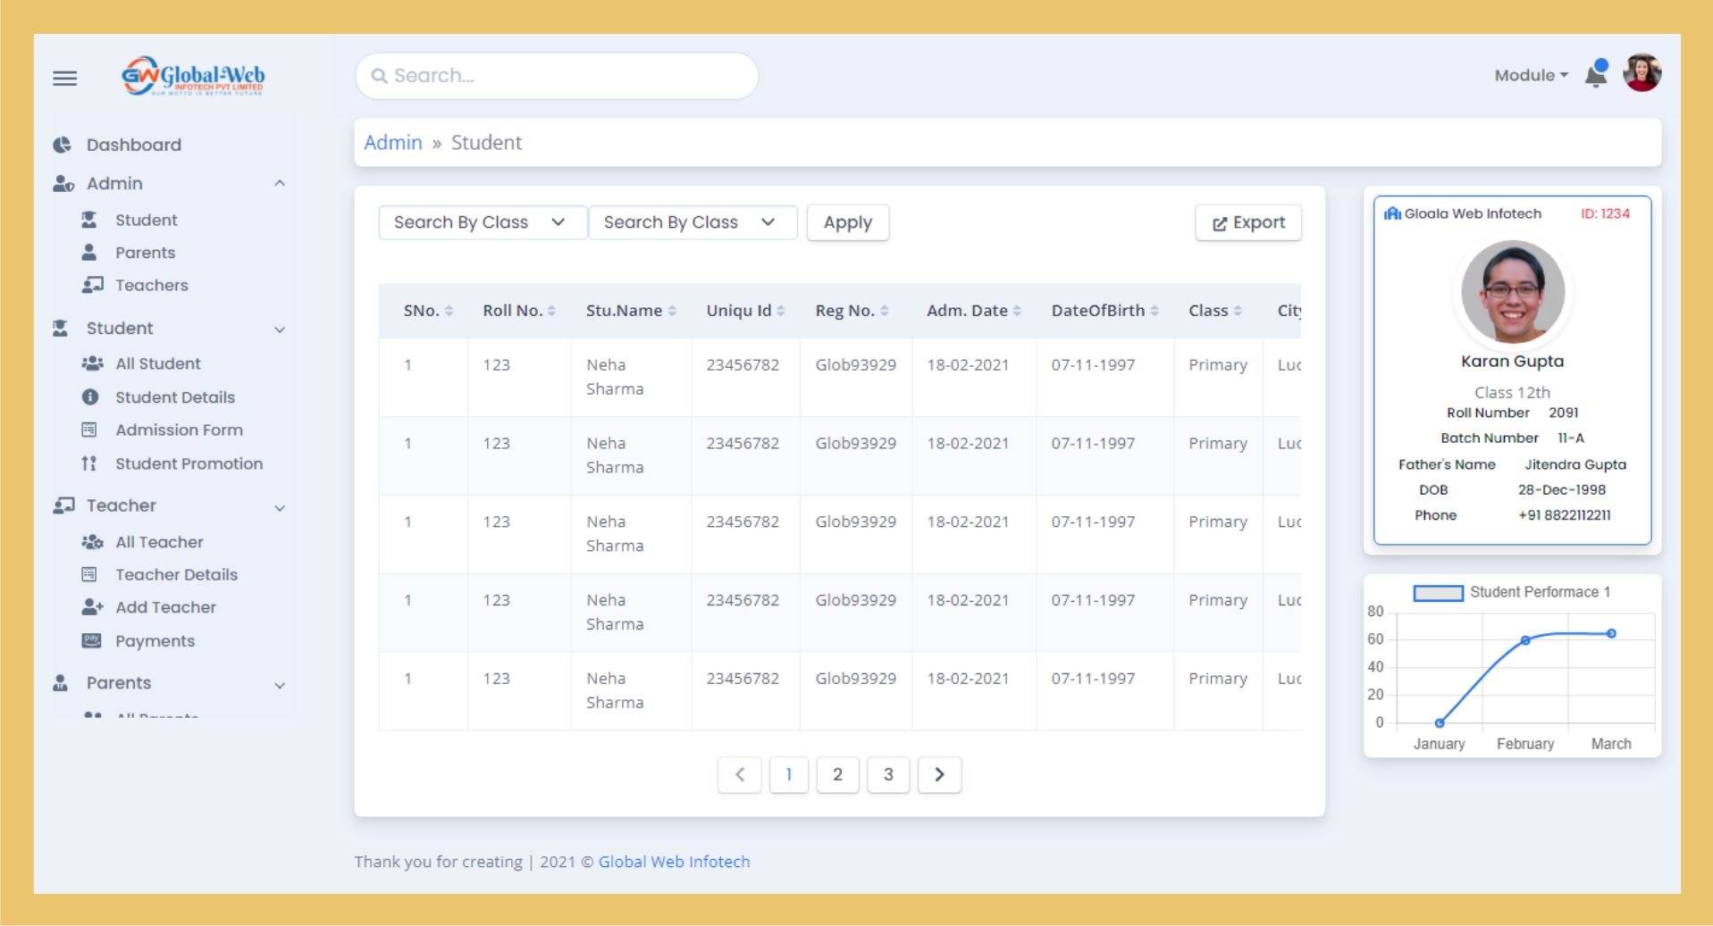
Task: Click the Payments icon
Action: tap(91, 640)
